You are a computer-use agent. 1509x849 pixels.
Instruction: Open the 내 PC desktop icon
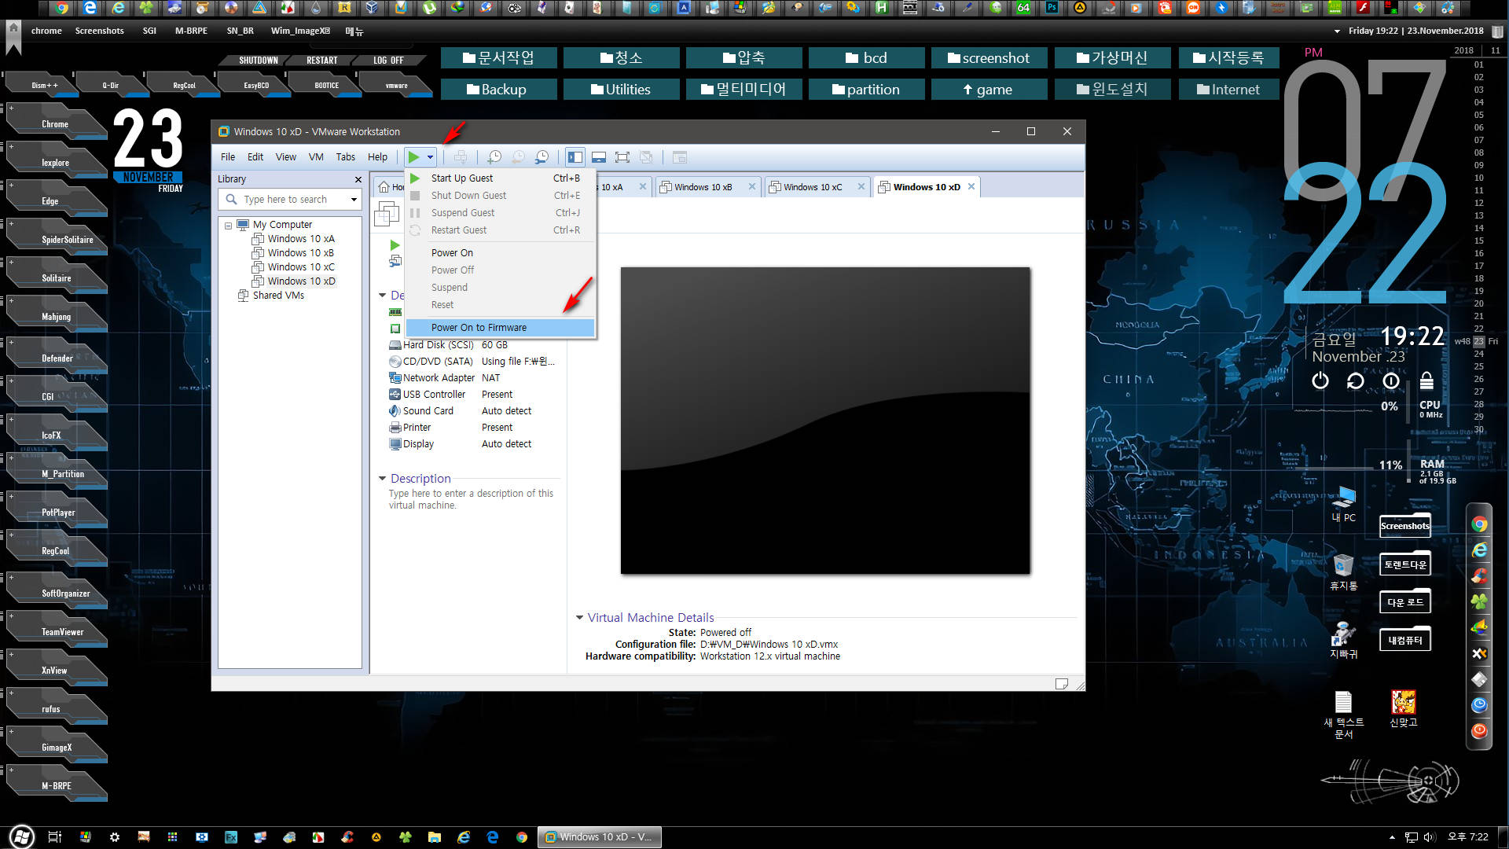(x=1344, y=505)
